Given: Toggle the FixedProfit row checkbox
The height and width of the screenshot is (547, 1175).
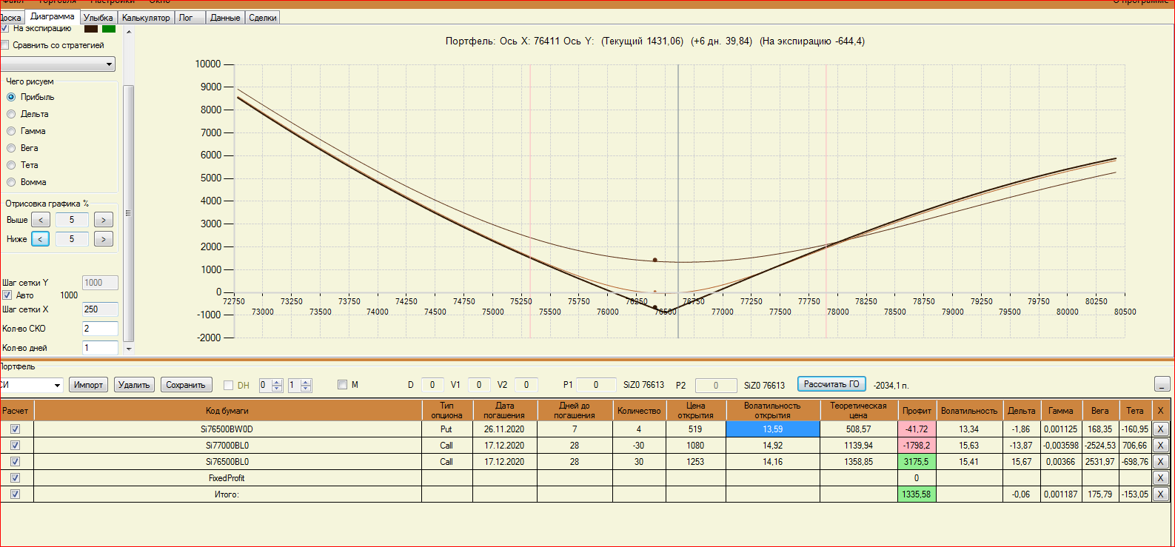Looking at the screenshot, I should [x=15, y=478].
